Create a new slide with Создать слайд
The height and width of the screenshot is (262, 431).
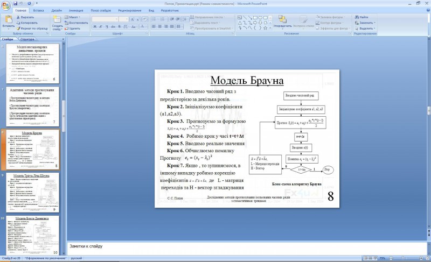[x=57, y=23]
